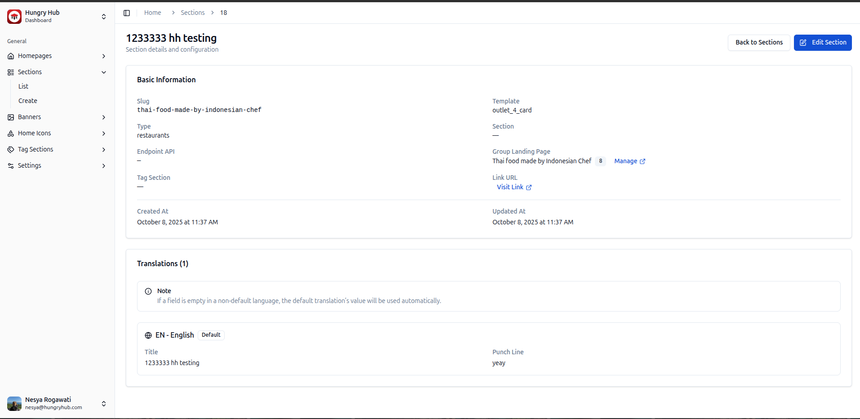Click the Tag Sections tag icon
Viewport: 860px width, 419px height.
(11, 150)
